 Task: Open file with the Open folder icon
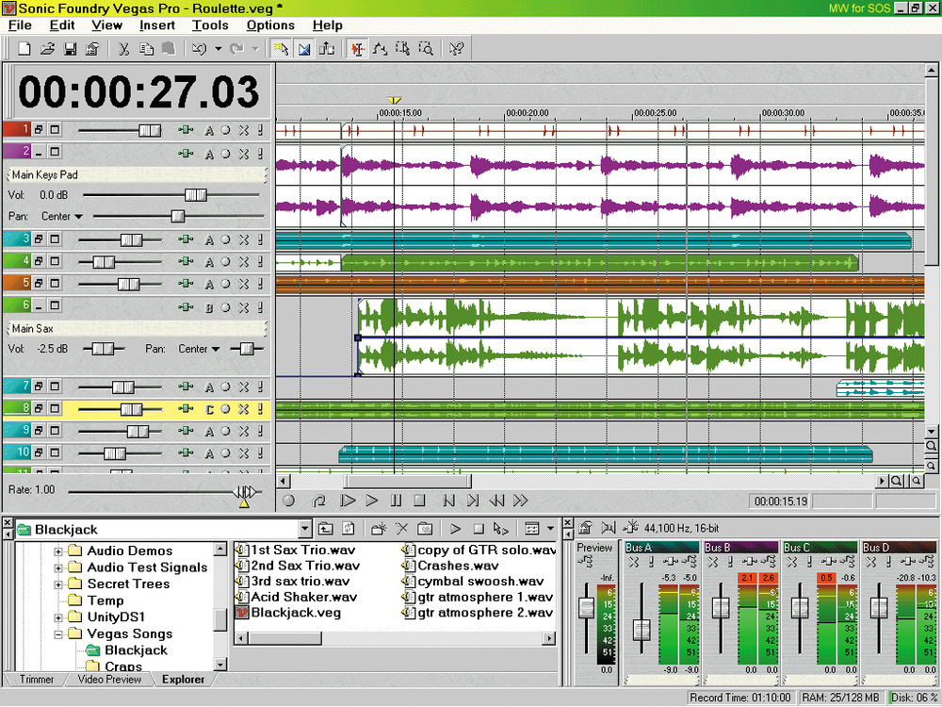49,48
